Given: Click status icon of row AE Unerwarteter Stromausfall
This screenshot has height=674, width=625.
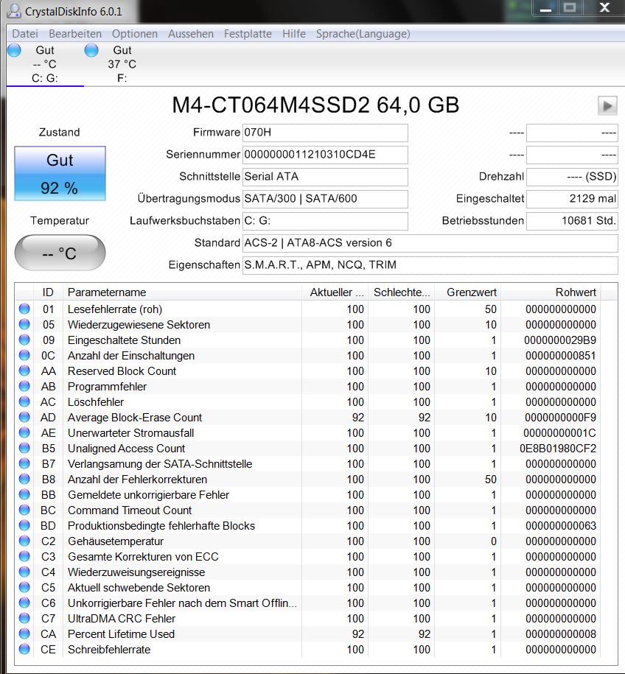Looking at the screenshot, I should click(24, 432).
